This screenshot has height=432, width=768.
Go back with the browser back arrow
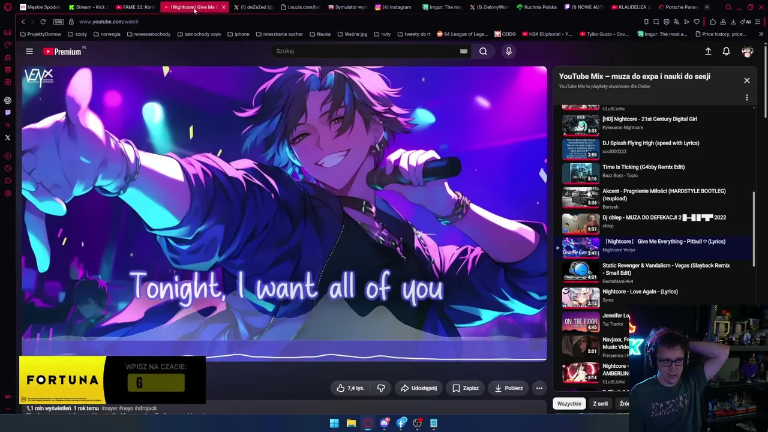pyautogui.click(x=23, y=22)
